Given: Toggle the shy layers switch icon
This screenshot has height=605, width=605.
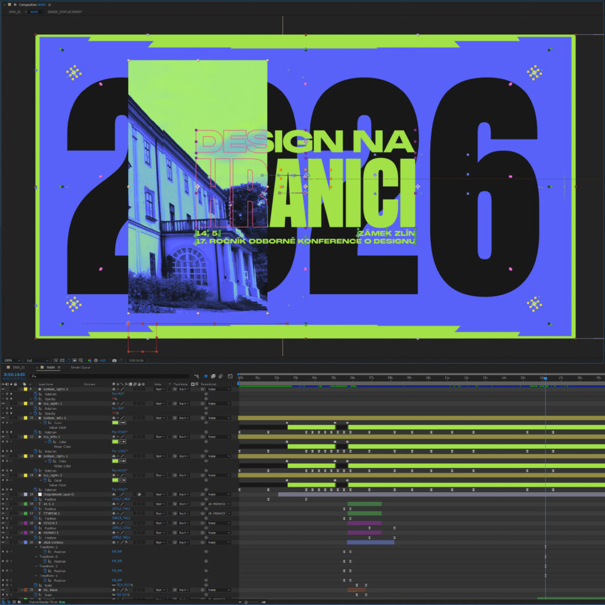Looking at the screenshot, I should [x=206, y=376].
